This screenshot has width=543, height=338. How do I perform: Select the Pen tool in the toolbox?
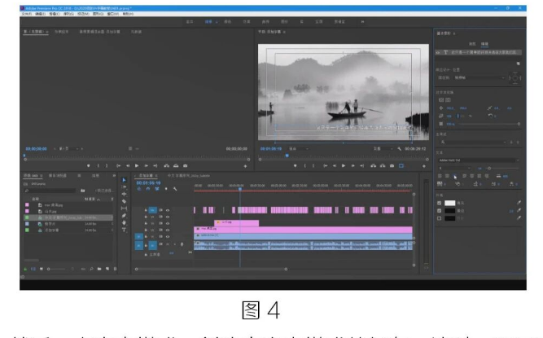(x=124, y=216)
